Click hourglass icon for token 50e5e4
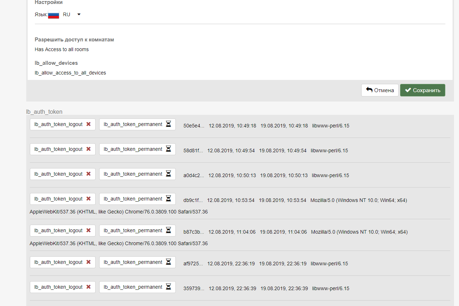 click(x=168, y=124)
